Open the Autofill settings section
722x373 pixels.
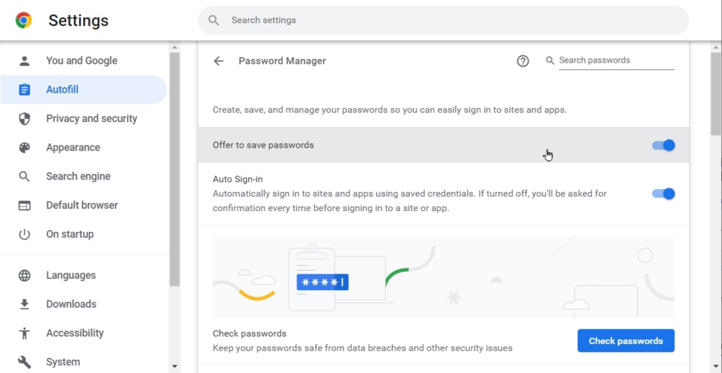tap(63, 90)
